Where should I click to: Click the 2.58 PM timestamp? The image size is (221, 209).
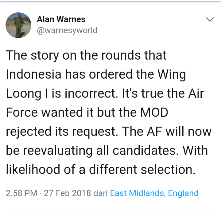click(x=21, y=193)
